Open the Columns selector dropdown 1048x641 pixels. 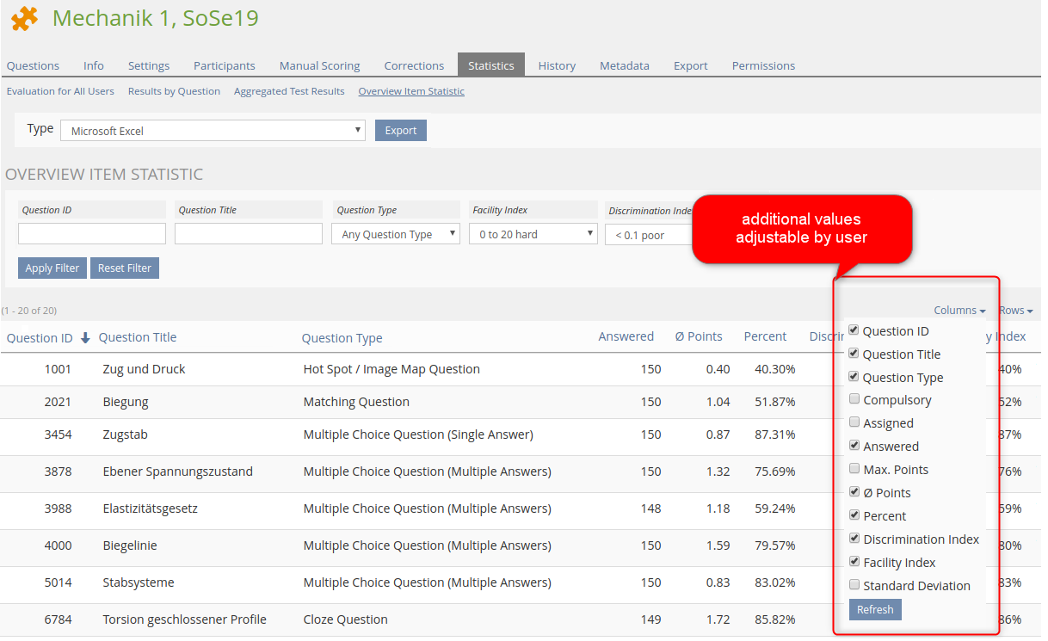[959, 311]
